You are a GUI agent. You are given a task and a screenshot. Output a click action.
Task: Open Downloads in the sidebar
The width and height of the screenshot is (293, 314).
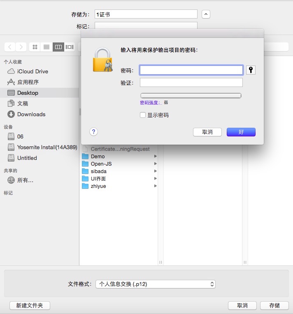(x=31, y=114)
